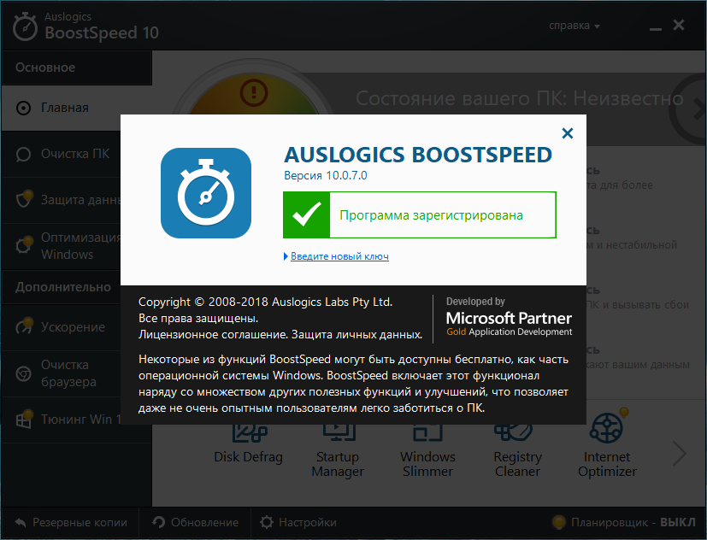Click the circle icon beside 'Очистка ПК'
The width and height of the screenshot is (707, 540).
(x=23, y=155)
